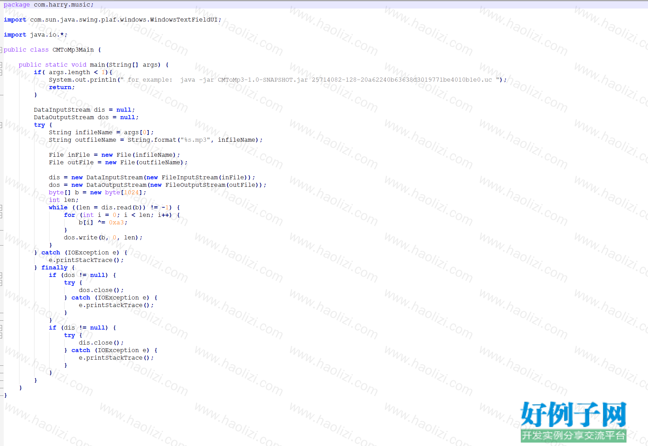648x446 pixels.
Task: Click the 'b[i] ^= 0xa3;' statement
Action: [x=103, y=223]
